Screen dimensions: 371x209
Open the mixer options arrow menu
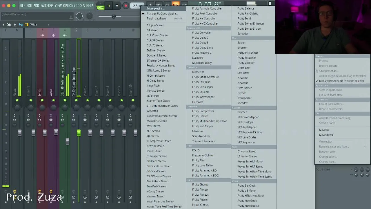[x=3, y=25]
